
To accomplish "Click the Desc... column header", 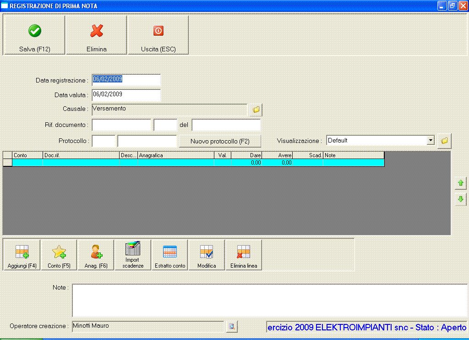I will pyautogui.click(x=128, y=155).
